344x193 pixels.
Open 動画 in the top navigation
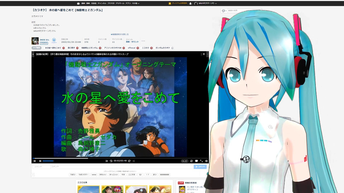[83, 3]
